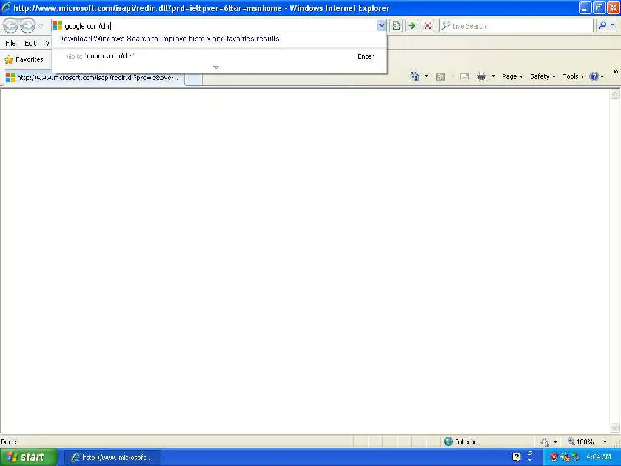Click the Microsoft flag favicon in address bar
The height and width of the screenshot is (466, 621).
(x=58, y=25)
